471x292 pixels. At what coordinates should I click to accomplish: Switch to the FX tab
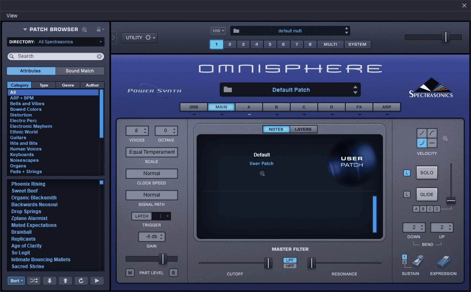pos(359,107)
